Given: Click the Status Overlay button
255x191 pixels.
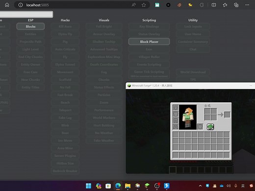Looking at the screenshot, I should (149, 34).
